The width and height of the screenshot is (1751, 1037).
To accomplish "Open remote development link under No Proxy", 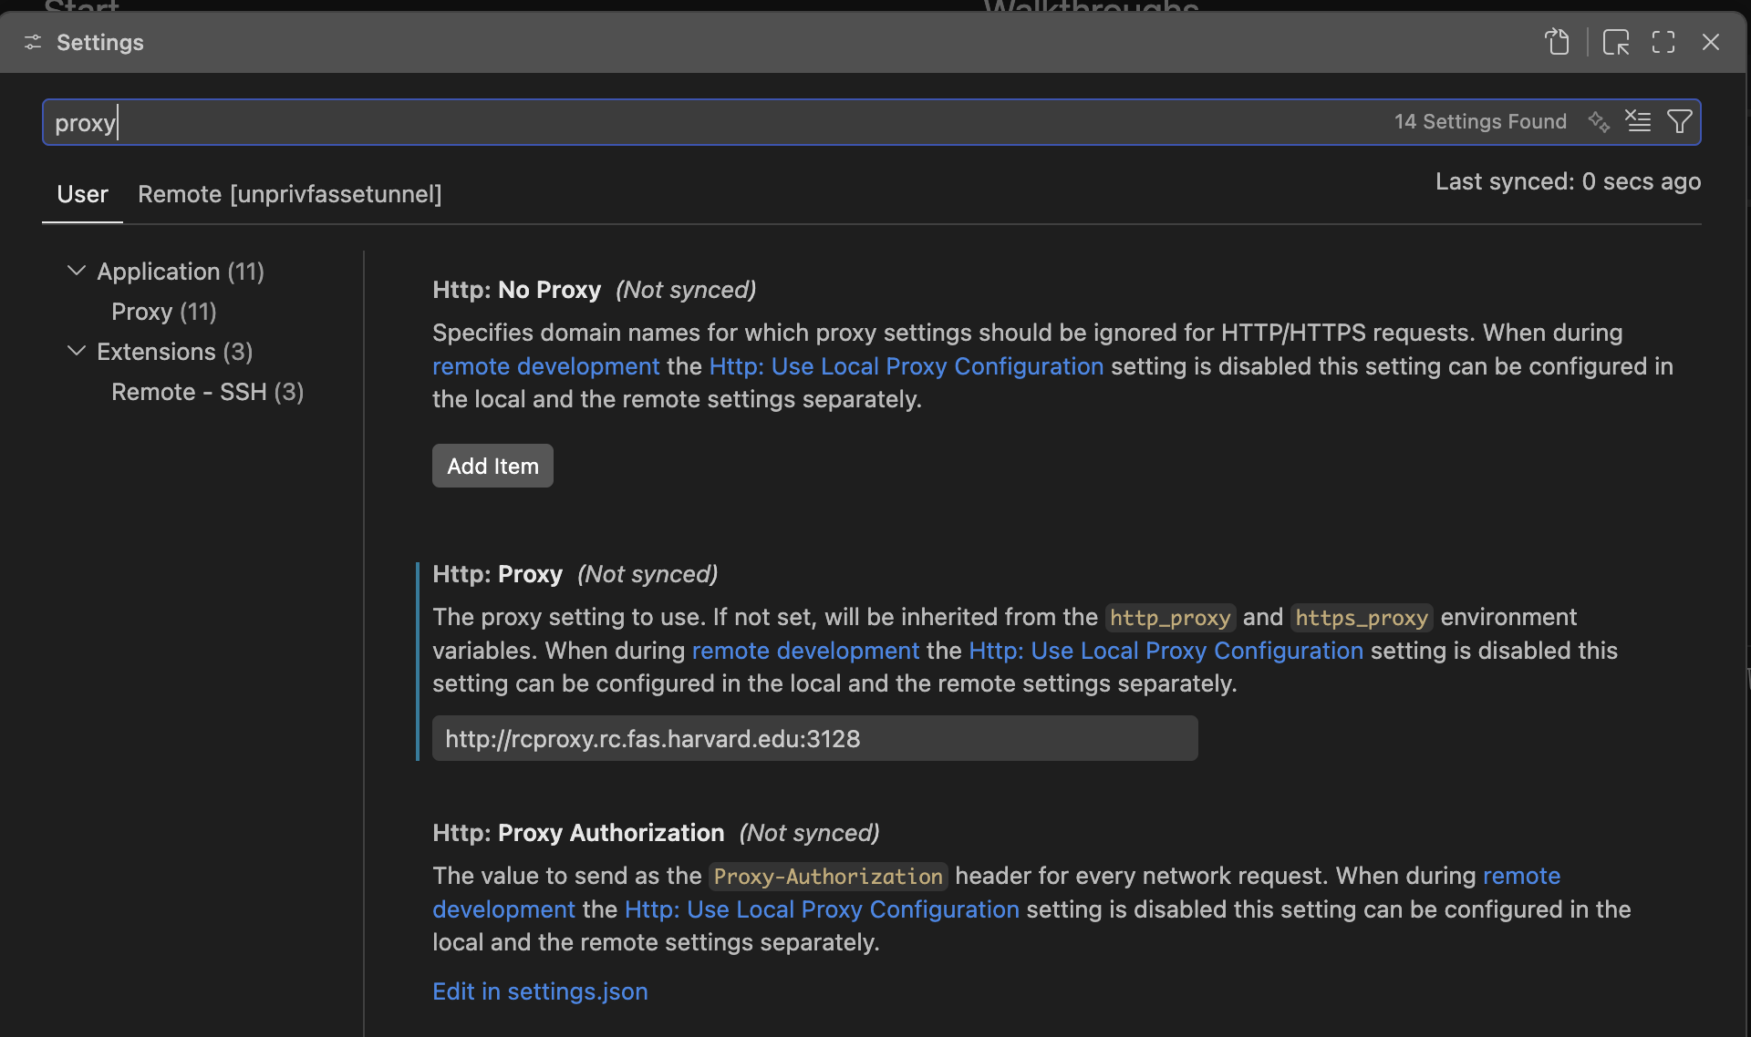I will click(x=545, y=366).
